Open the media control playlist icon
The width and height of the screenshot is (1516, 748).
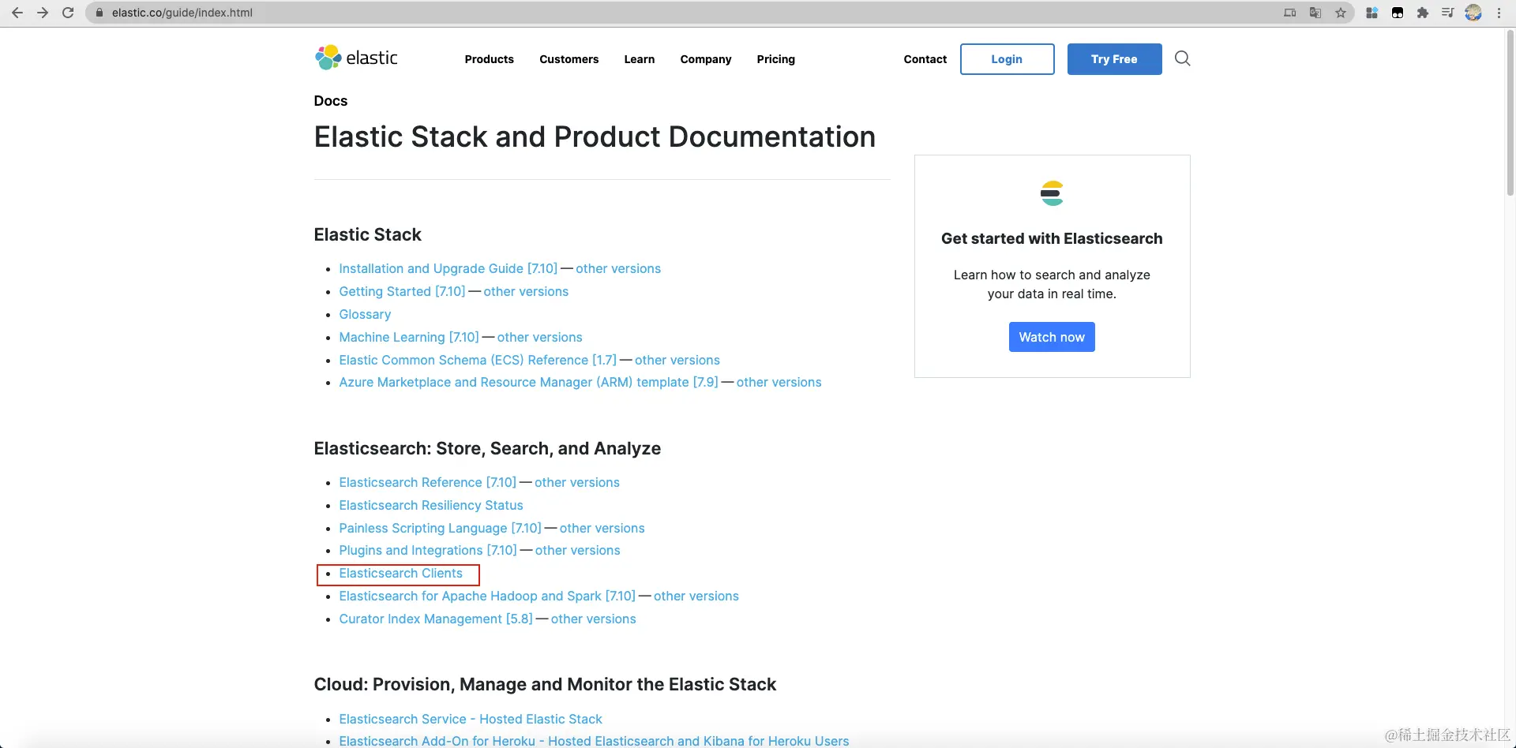click(x=1447, y=13)
